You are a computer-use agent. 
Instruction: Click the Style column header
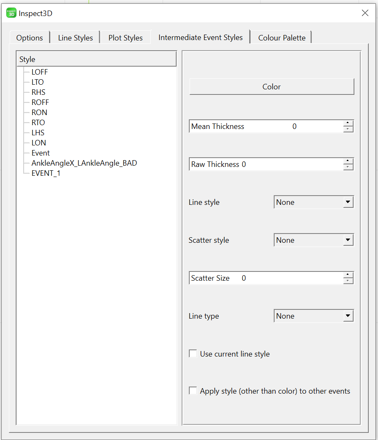click(96, 59)
